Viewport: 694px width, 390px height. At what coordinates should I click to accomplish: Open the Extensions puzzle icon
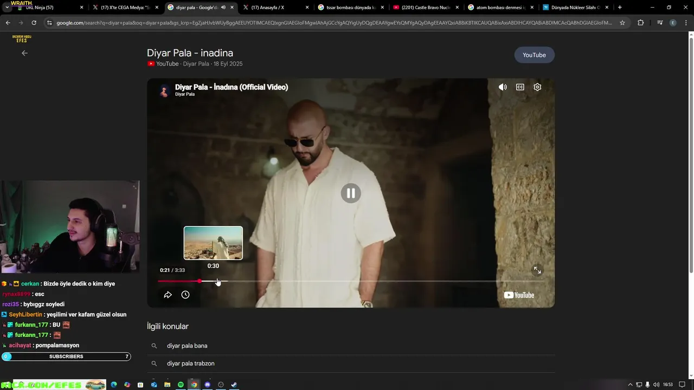tap(640, 23)
